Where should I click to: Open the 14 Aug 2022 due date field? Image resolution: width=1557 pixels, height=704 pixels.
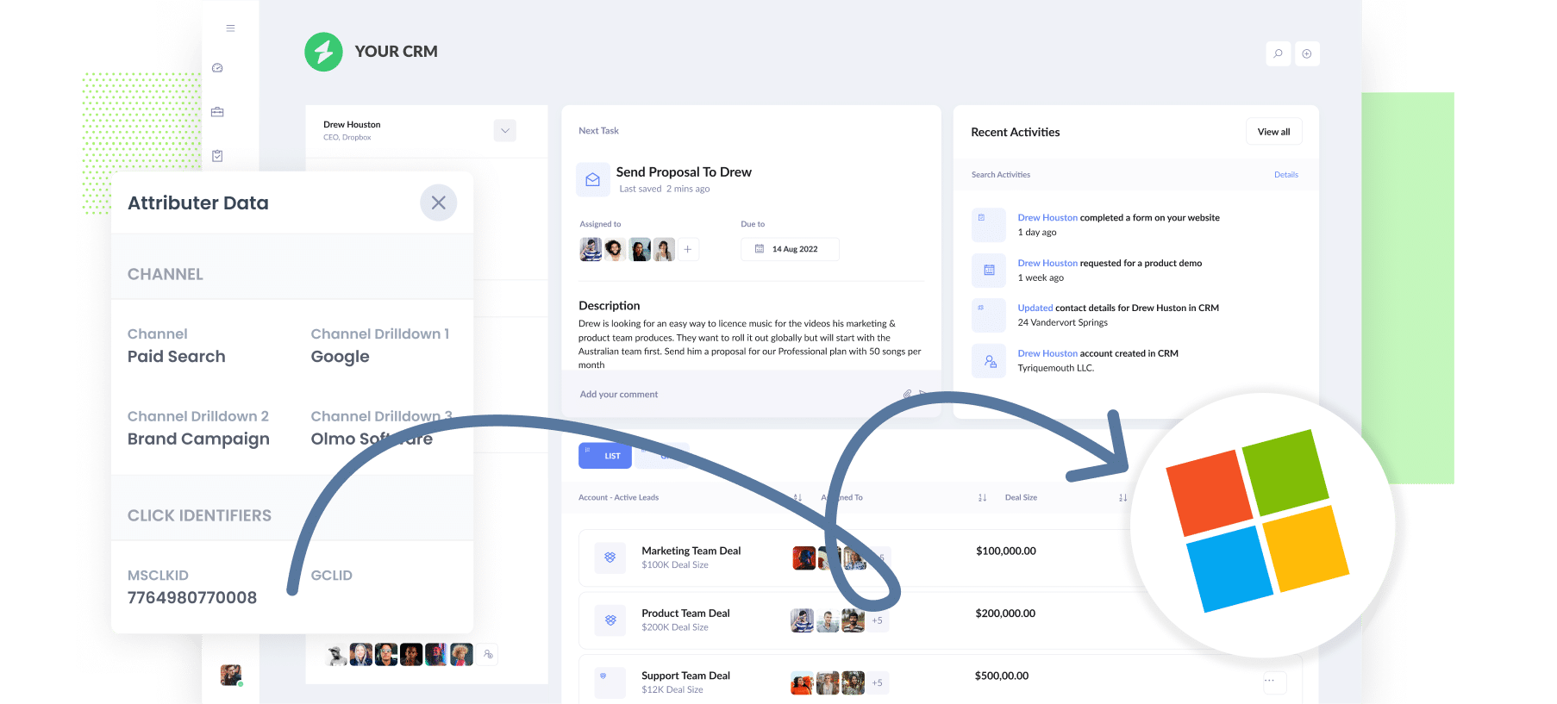click(790, 249)
